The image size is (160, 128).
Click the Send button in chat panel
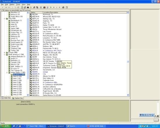156,120
